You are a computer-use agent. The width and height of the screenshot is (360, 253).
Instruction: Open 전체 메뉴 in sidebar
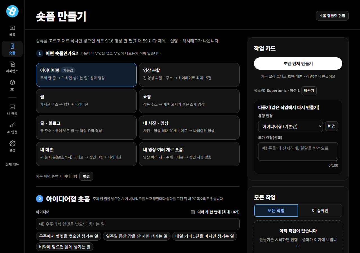[x=12, y=164]
